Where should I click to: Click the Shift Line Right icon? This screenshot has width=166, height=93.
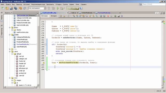(x=104, y=16)
